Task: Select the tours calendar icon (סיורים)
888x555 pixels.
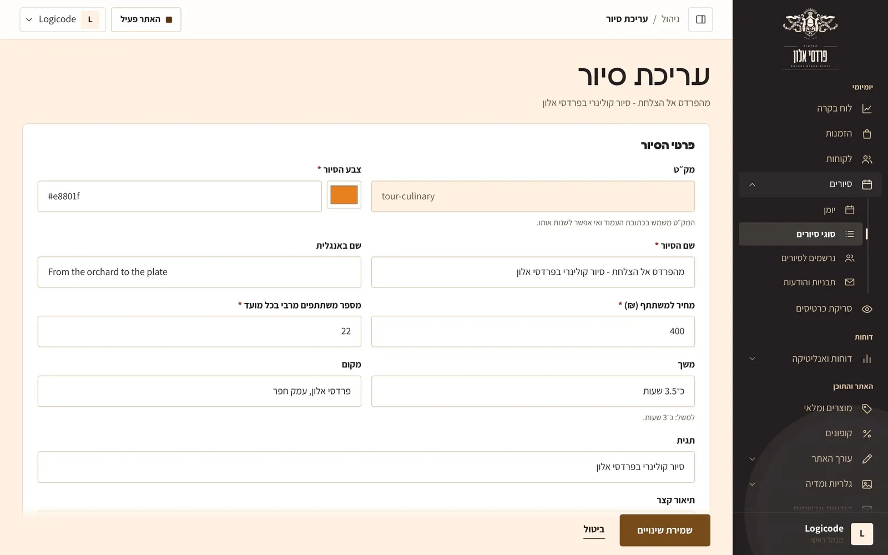Action: point(867,184)
